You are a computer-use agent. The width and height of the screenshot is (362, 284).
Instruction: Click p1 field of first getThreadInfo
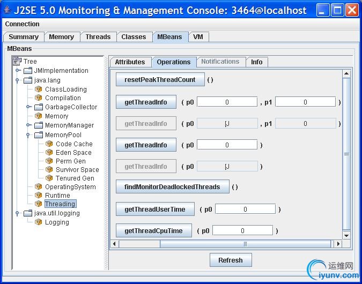(x=305, y=102)
